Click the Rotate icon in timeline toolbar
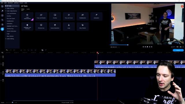 pos(25,50)
